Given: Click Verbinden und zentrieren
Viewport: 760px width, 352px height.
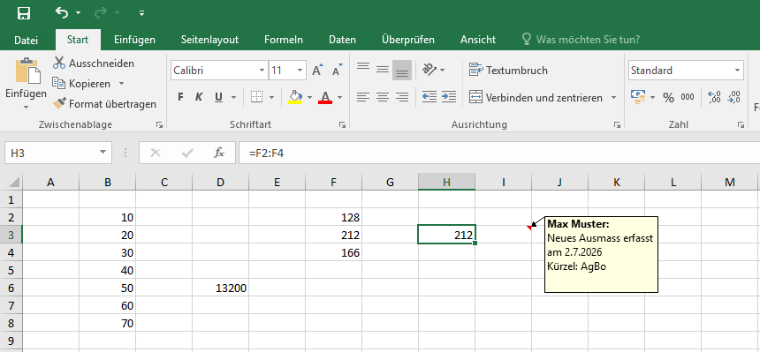Looking at the screenshot, I should (536, 97).
